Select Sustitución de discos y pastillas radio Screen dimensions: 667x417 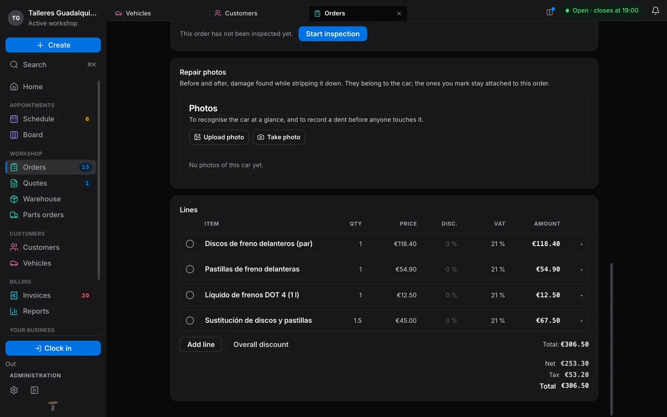190,321
